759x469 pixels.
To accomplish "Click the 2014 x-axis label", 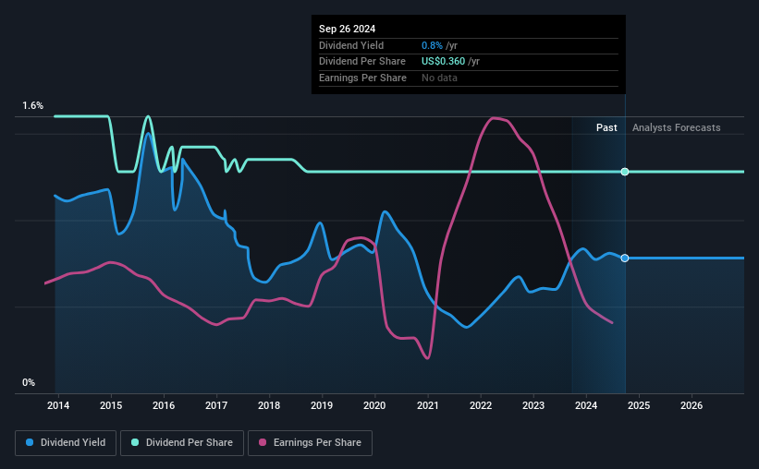I will (x=58, y=405).
